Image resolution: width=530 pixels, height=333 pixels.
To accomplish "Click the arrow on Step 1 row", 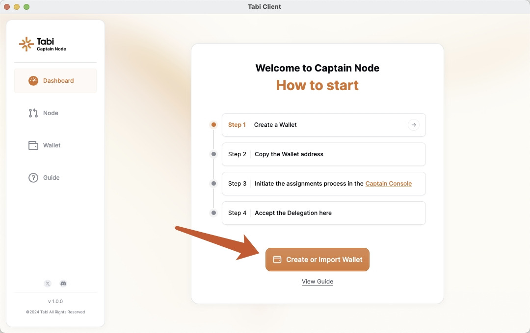I will click(x=413, y=125).
